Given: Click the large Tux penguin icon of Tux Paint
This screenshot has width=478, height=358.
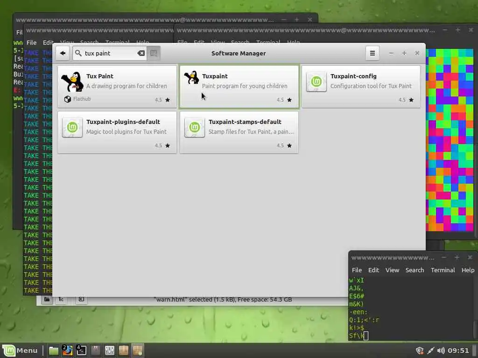Looking at the screenshot, I should (x=72, y=82).
